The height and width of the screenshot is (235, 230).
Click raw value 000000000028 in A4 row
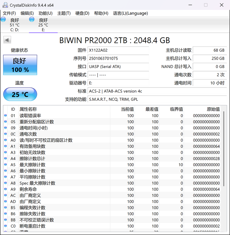tap(206, 159)
